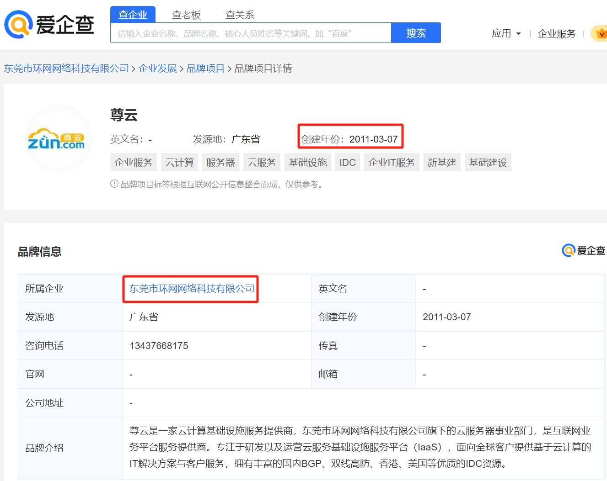Click the 企业服务 tag under 尊云

coord(134,162)
